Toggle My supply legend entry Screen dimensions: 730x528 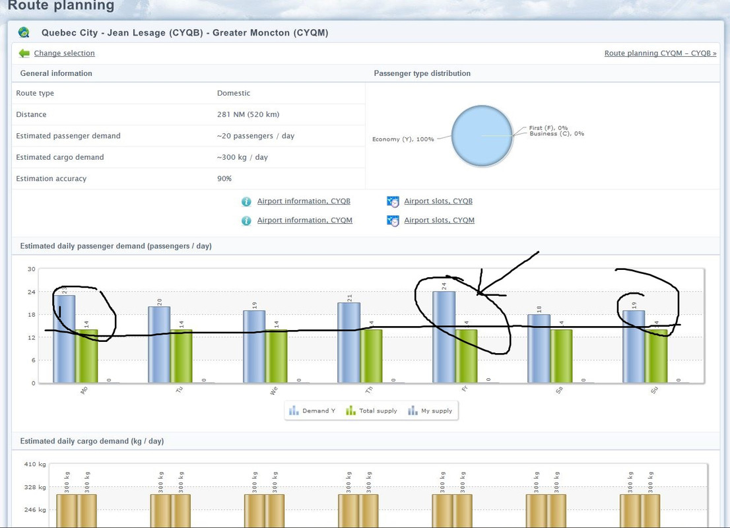click(430, 411)
